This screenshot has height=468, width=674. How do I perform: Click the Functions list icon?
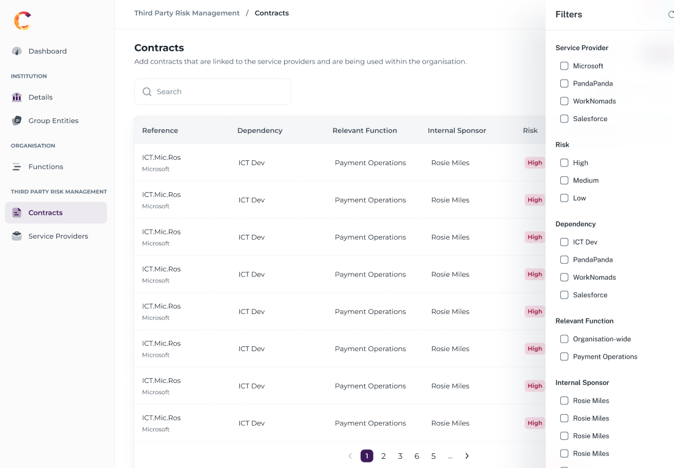coord(17,167)
